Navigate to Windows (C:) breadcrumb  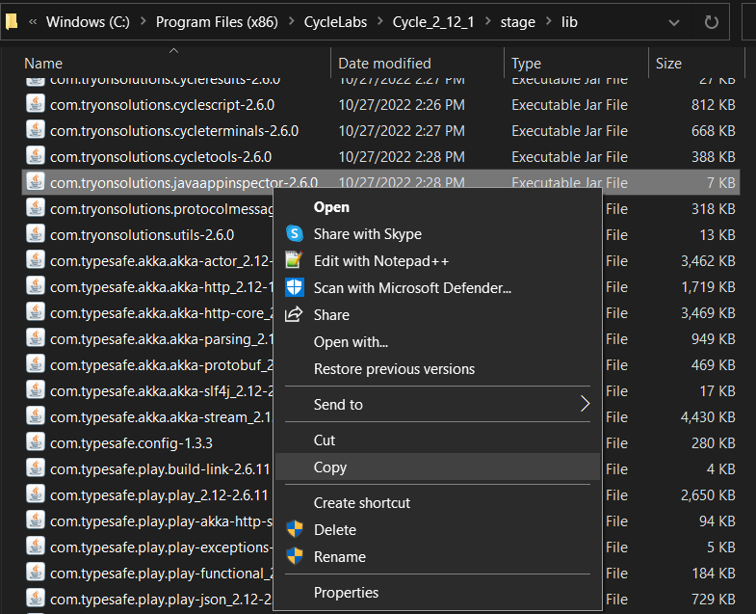pyautogui.click(x=88, y=22)
